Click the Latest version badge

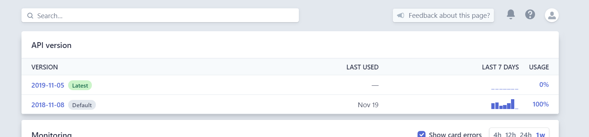[x=80, y=85]
